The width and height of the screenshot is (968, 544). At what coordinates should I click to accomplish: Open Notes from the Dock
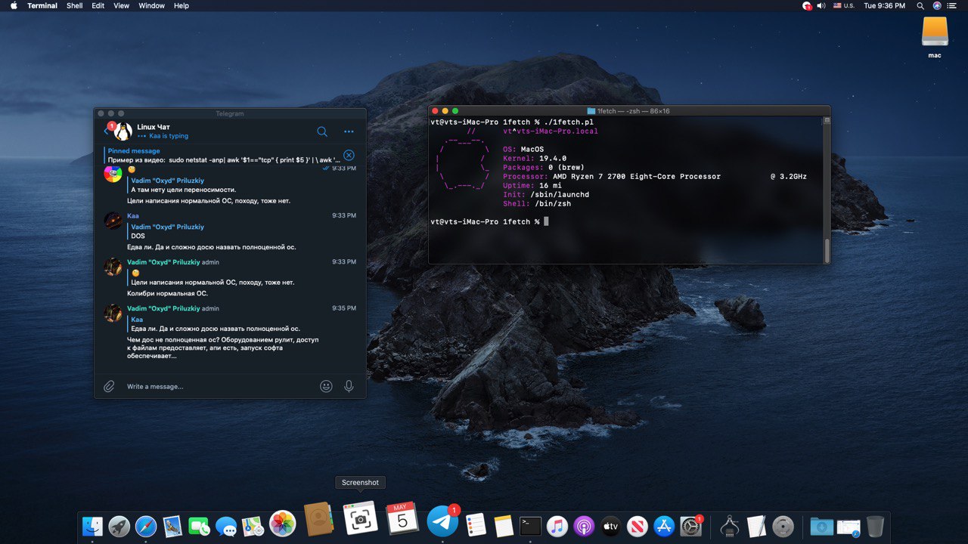click(x=503, y=526)
